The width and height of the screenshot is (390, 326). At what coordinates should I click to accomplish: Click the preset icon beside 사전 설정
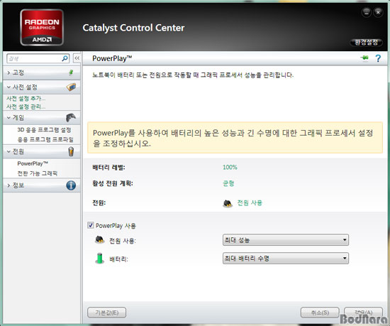tap(71, 87)
